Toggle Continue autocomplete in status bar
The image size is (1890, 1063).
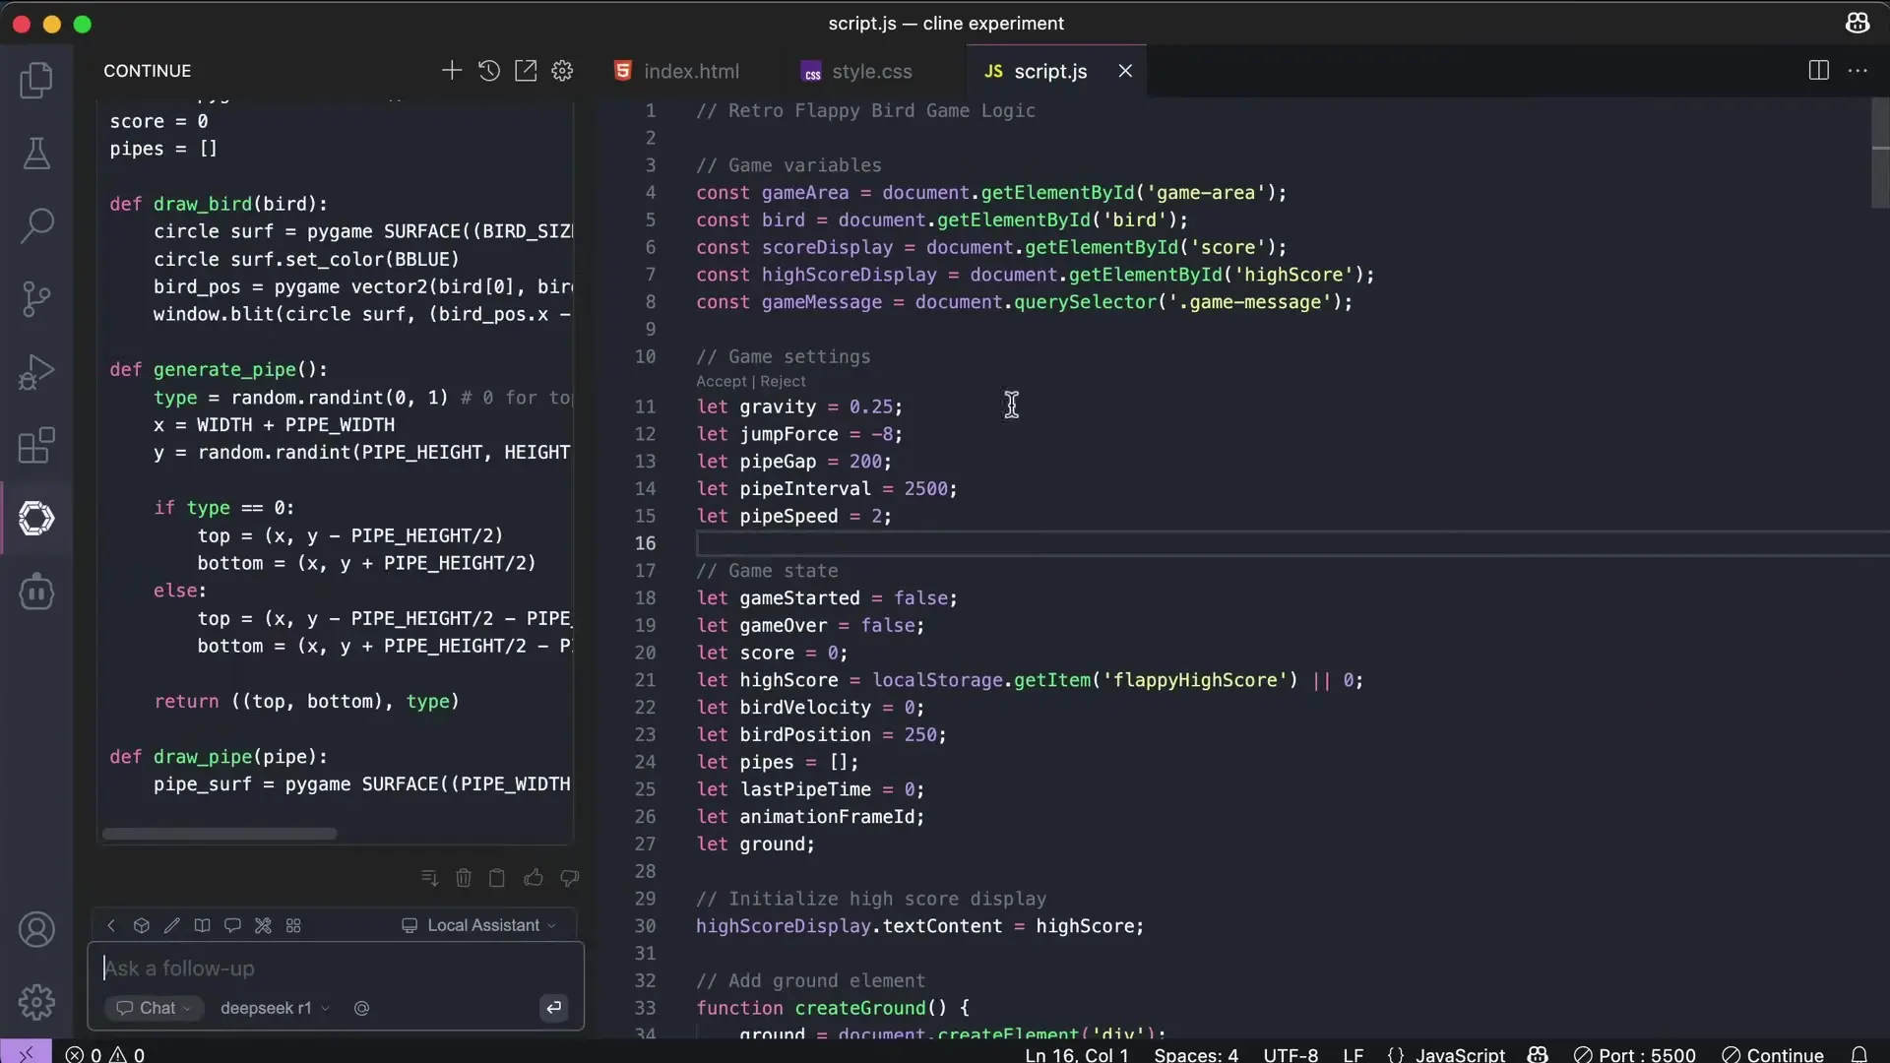pos(1773,1054)
